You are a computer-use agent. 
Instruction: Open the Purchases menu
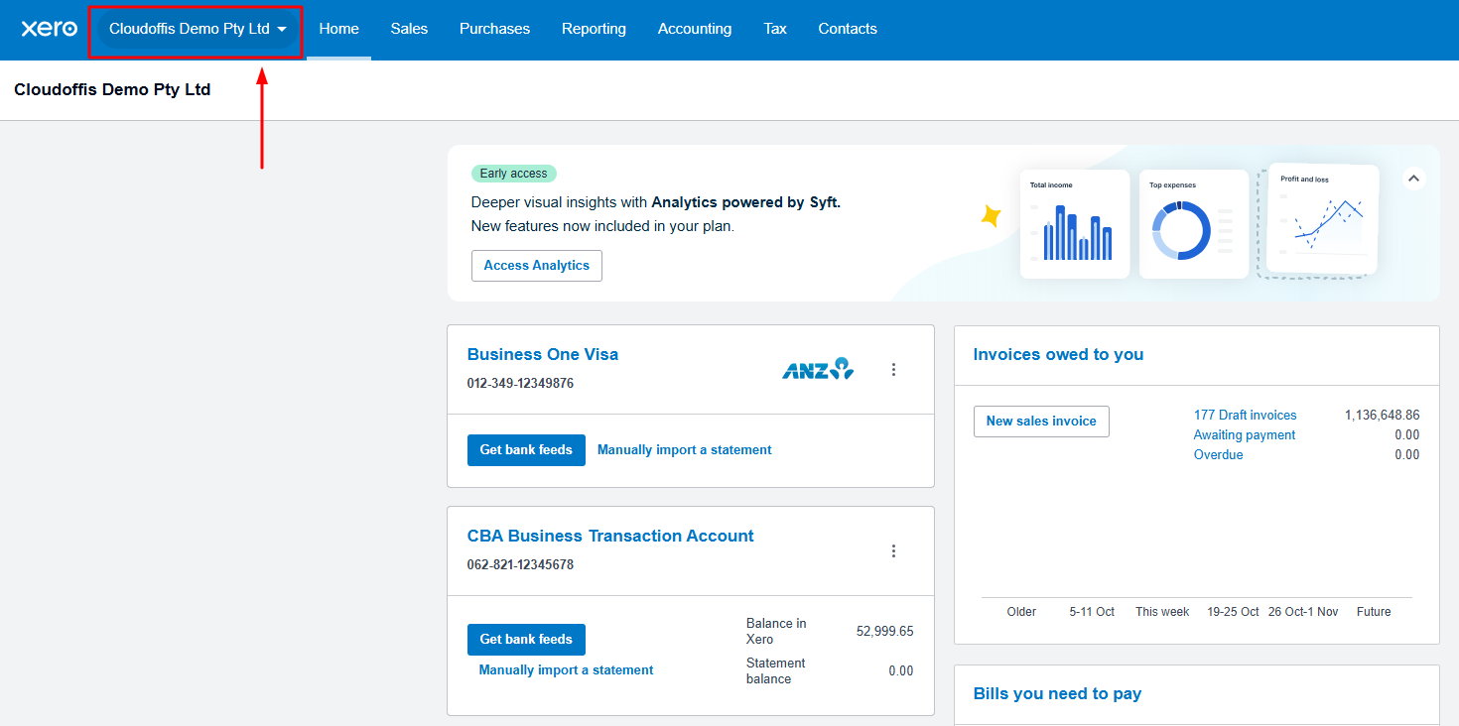[x=494, y=29]
